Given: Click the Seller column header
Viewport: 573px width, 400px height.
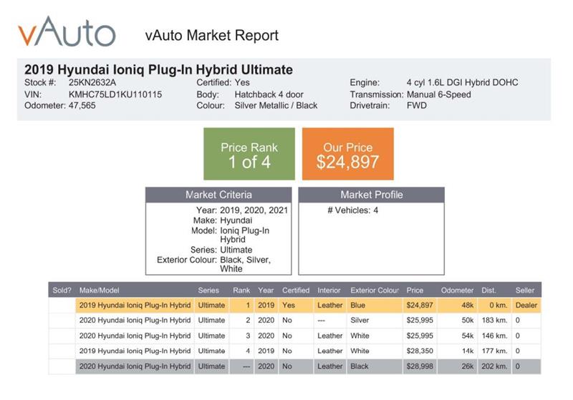Looking at the screenshot, I should [x=525, y=291].
